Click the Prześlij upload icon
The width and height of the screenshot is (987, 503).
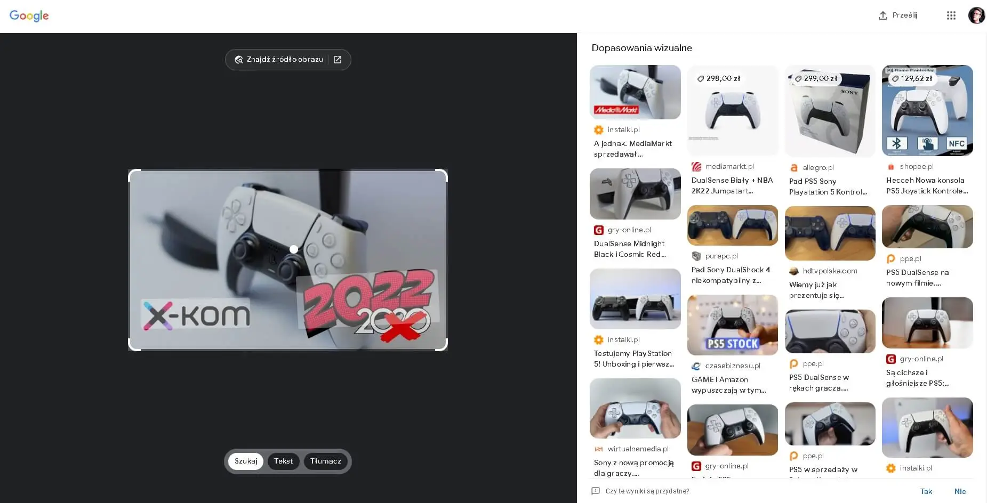click(x=882, y=15)
